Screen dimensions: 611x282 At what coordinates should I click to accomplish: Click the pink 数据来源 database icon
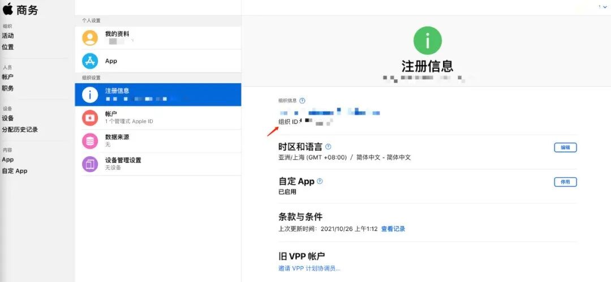[x=90, y=141]
